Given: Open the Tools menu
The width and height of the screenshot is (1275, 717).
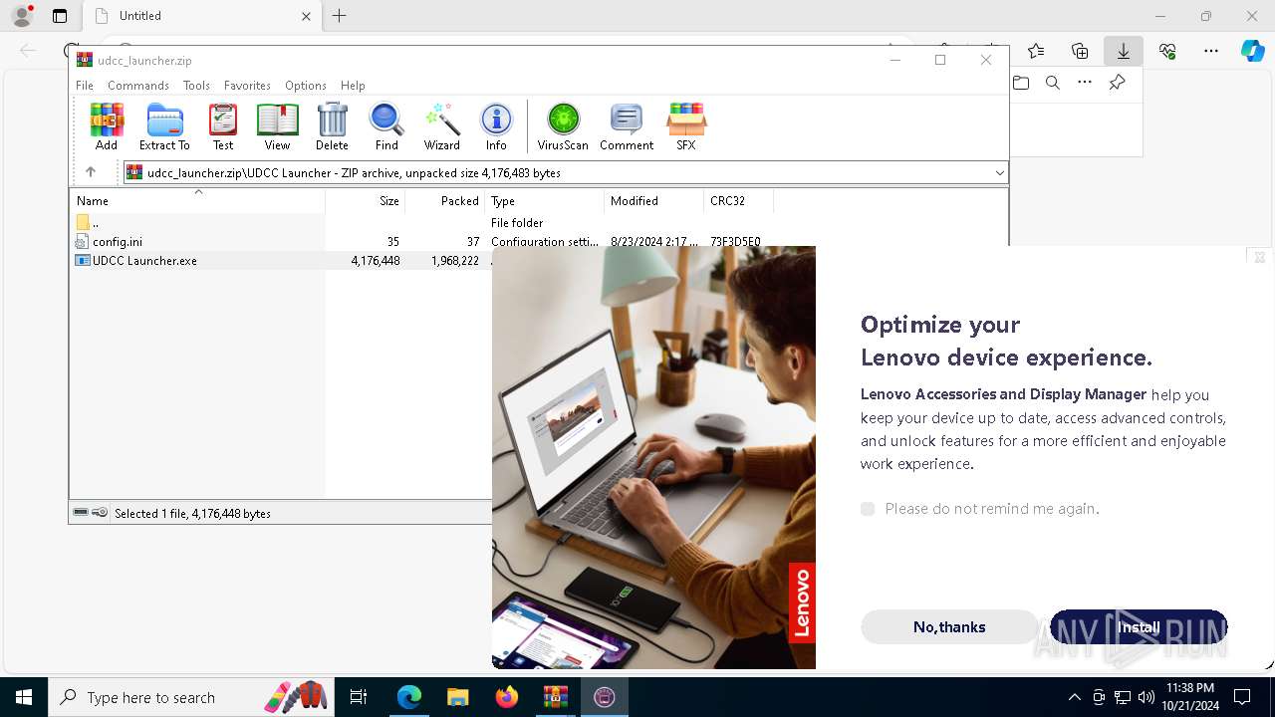Looking at the screenshot, I should click(196, 86).
